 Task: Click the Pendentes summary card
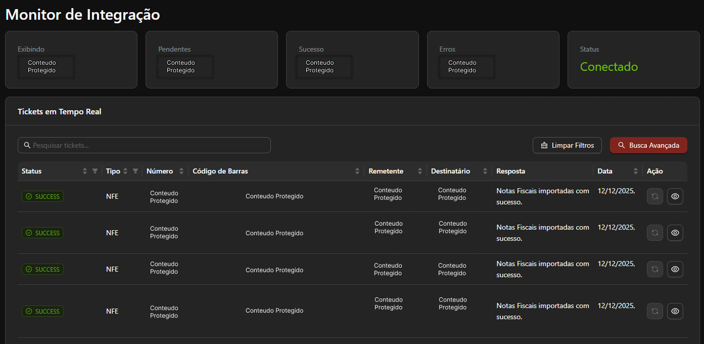click(212, 60)
